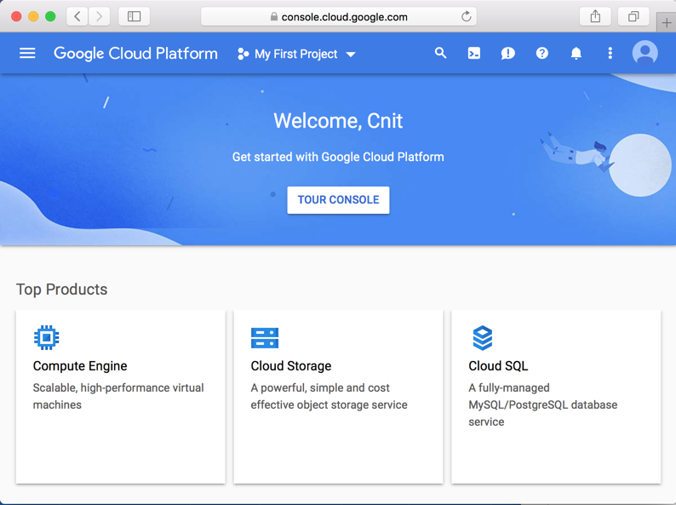Click the search magnifier icon

tap(440, 53)
